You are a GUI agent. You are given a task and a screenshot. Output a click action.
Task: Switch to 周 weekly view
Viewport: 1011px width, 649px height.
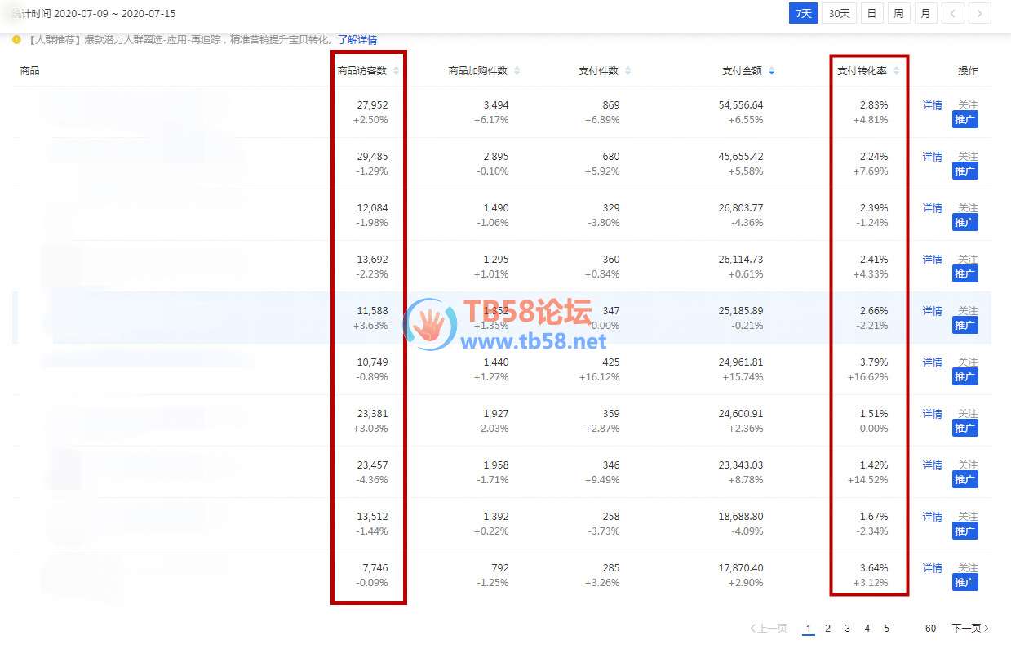[x=898, y=13]
